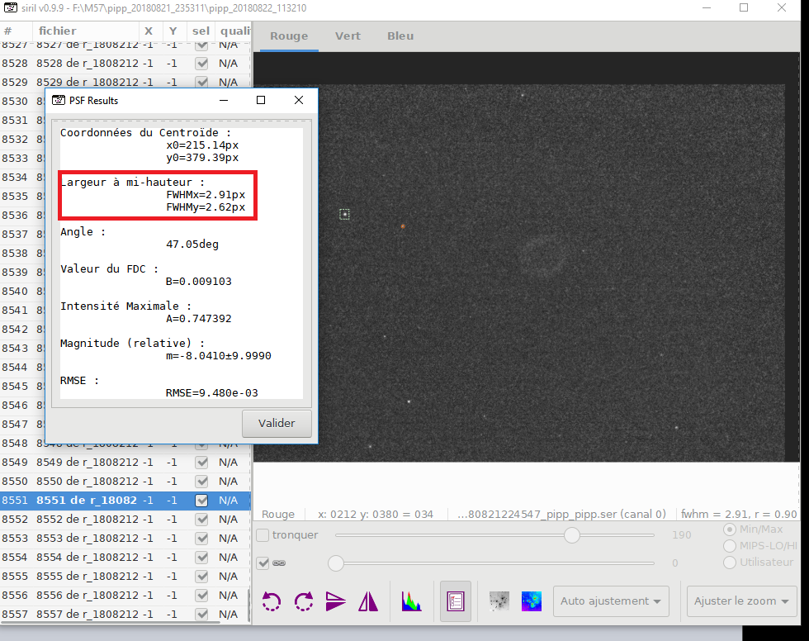Apply the false color rendering icon
This screenshot has height=641, width=809.
tap(532, 601)
